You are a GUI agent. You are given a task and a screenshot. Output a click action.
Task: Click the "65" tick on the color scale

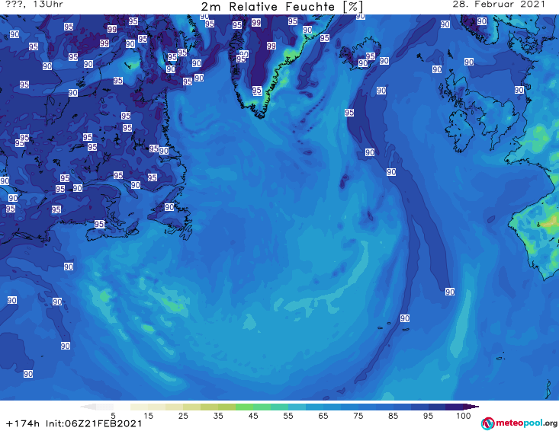click(323, 416)
